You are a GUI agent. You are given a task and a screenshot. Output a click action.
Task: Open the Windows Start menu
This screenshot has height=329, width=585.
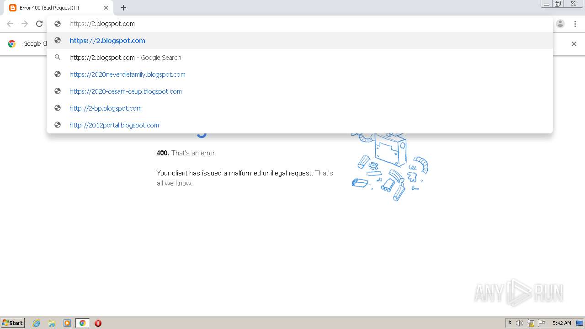(x=13, y=323)
